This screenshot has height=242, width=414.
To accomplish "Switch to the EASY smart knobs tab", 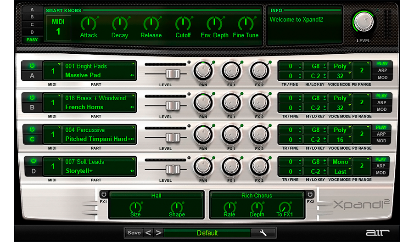I will point(32,40).
